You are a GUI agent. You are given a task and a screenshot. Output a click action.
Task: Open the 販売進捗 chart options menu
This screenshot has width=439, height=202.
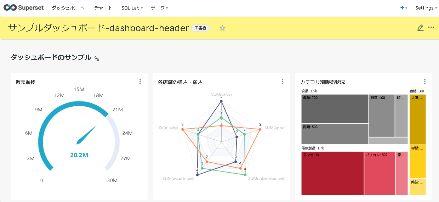[x=140, y=82]
